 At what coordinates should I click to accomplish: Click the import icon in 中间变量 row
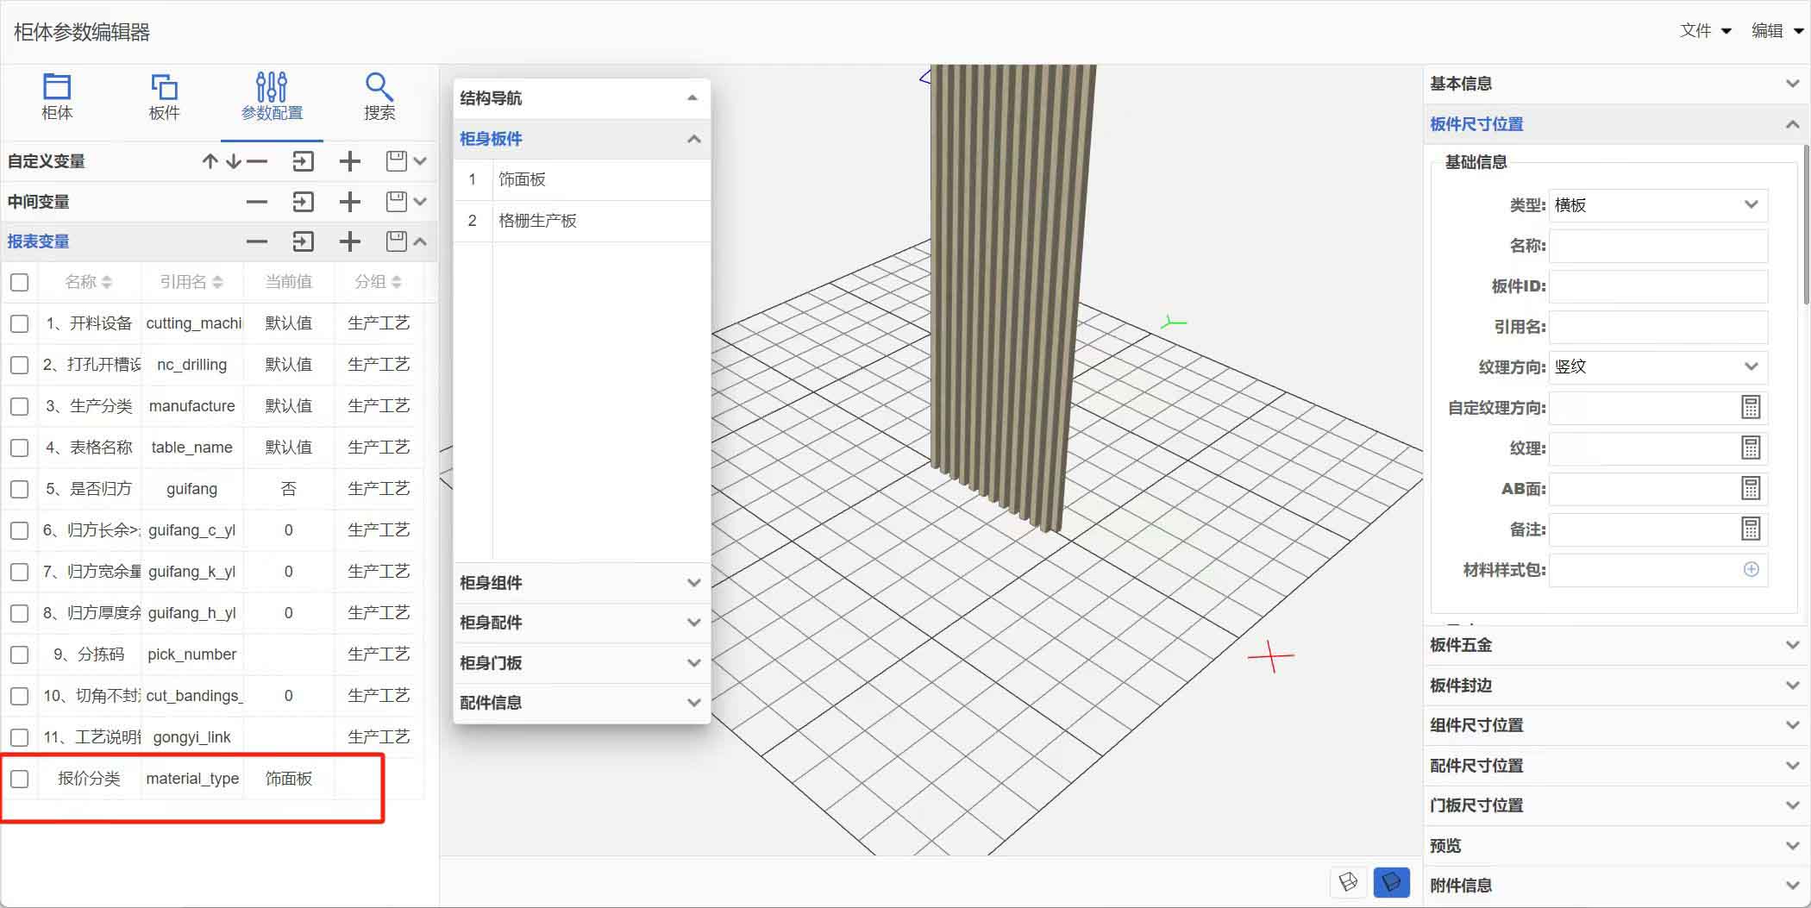pos(303,202)
